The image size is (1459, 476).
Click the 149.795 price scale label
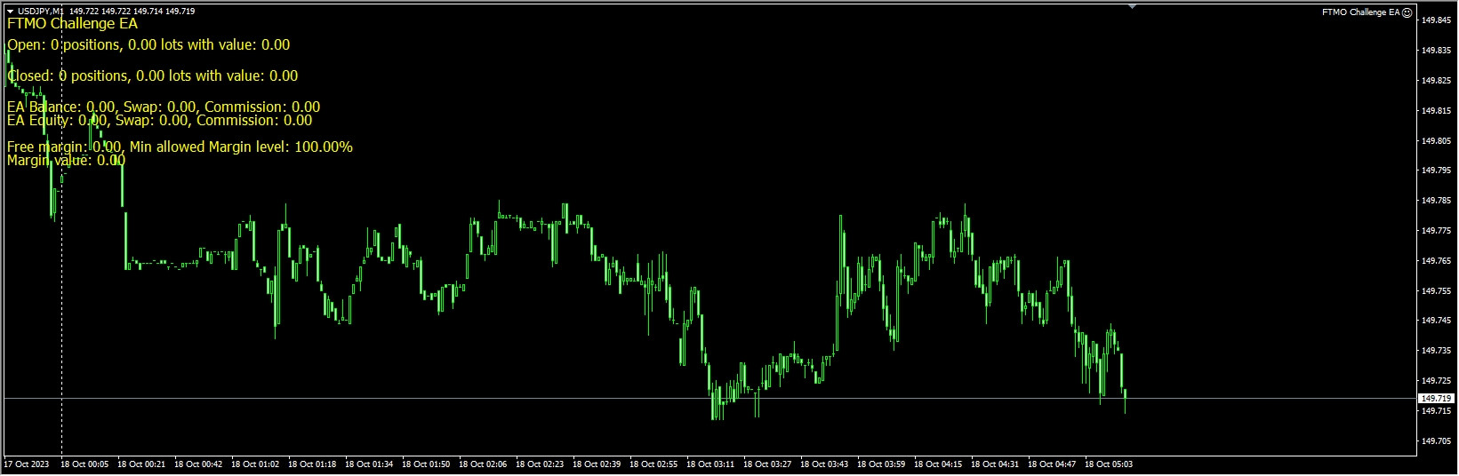coord(1436,171)
